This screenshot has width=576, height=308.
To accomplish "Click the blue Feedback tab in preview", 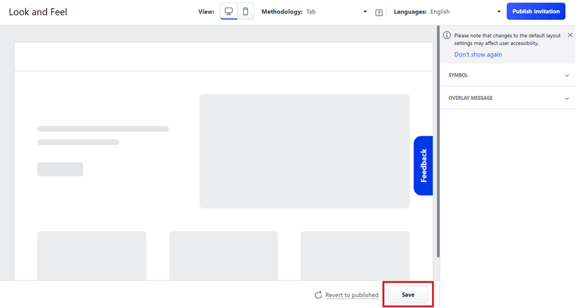I will click(x=423, y=166).
